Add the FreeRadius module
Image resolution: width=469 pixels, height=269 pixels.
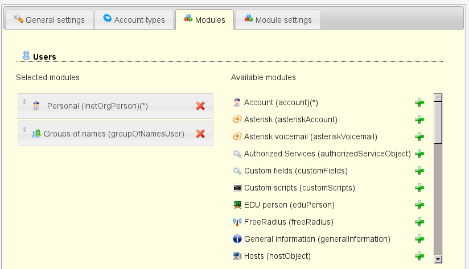[x=419, y=222]
